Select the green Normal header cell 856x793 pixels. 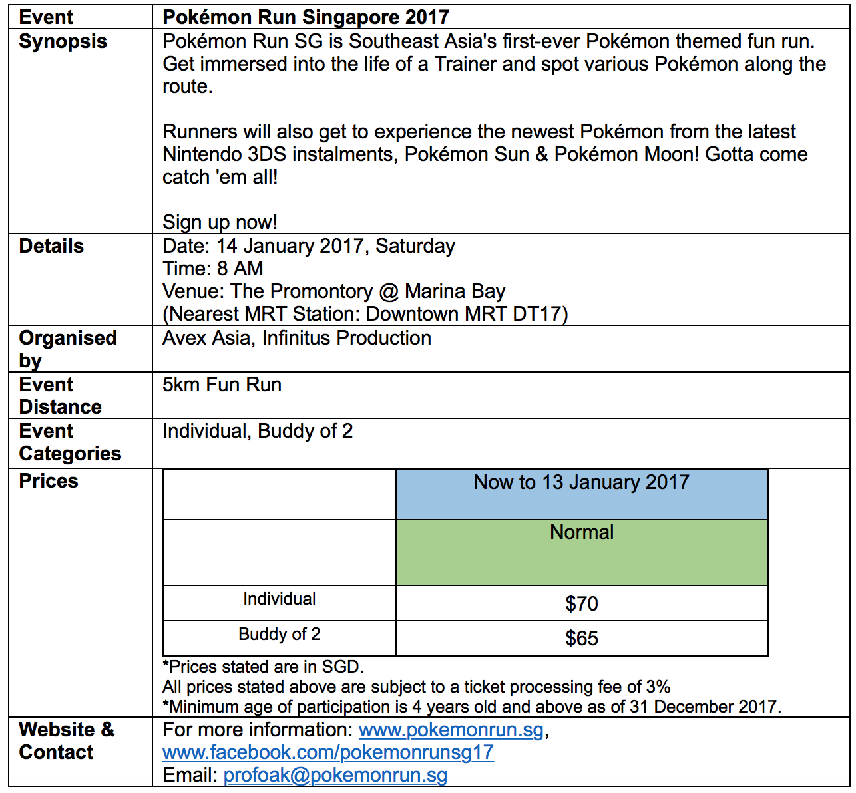581,552
